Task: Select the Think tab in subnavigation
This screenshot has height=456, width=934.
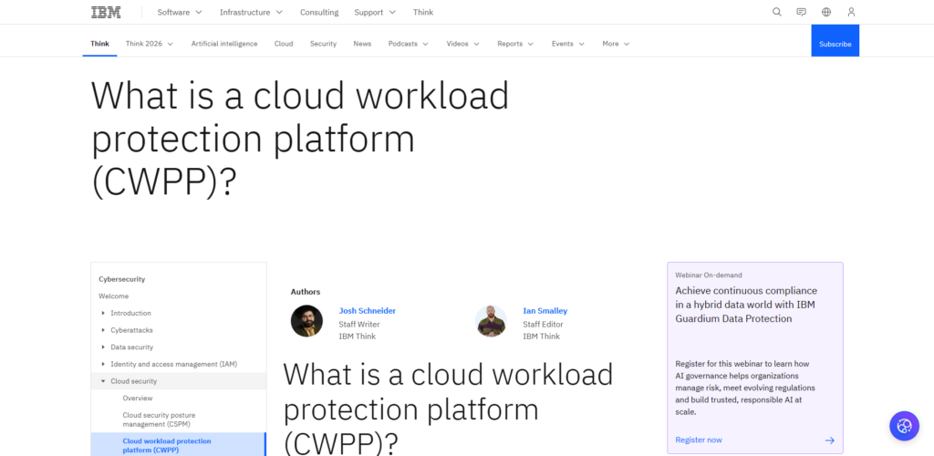Action: [99, 44]
